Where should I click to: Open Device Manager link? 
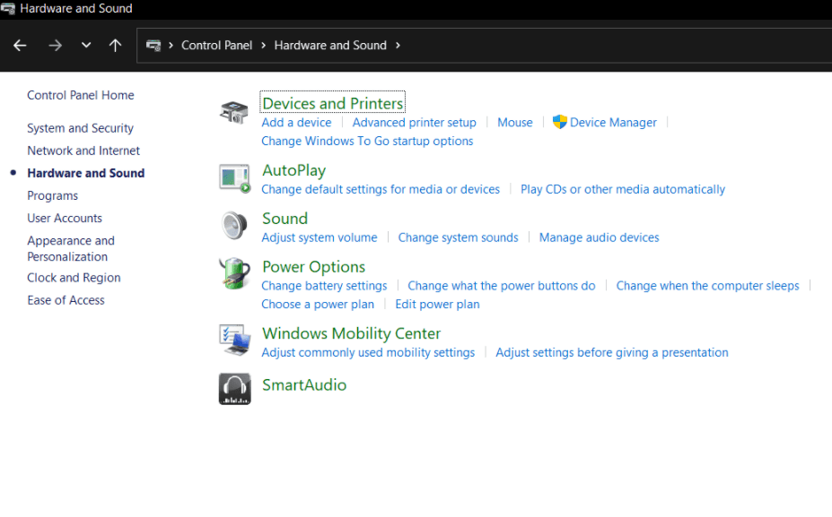(613, 123)
